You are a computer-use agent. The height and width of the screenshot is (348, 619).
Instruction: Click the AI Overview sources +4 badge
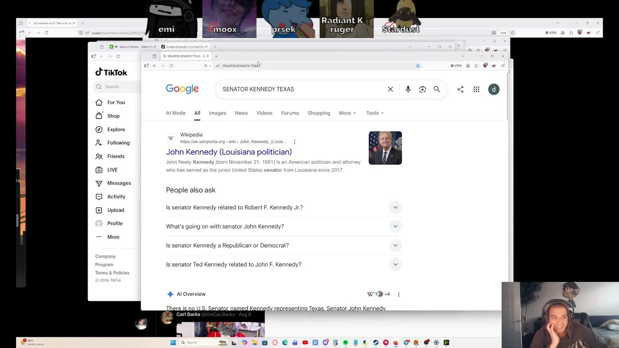(x=379, y=294)
